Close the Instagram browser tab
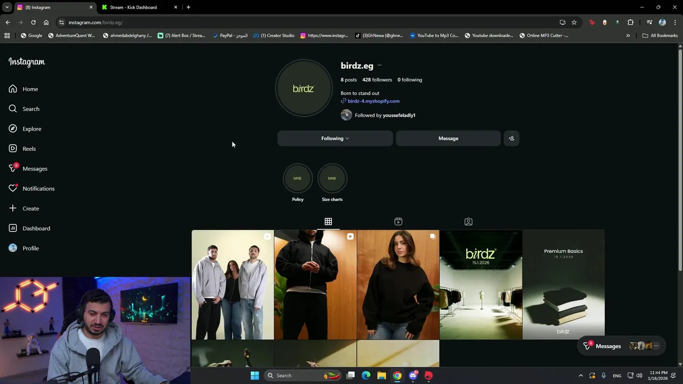683x384 pixels. tap(91, 7)
